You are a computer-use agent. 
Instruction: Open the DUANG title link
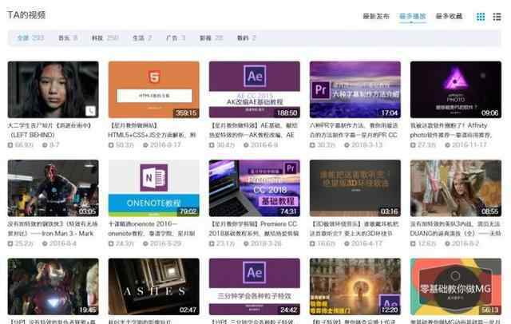(456, 228)
